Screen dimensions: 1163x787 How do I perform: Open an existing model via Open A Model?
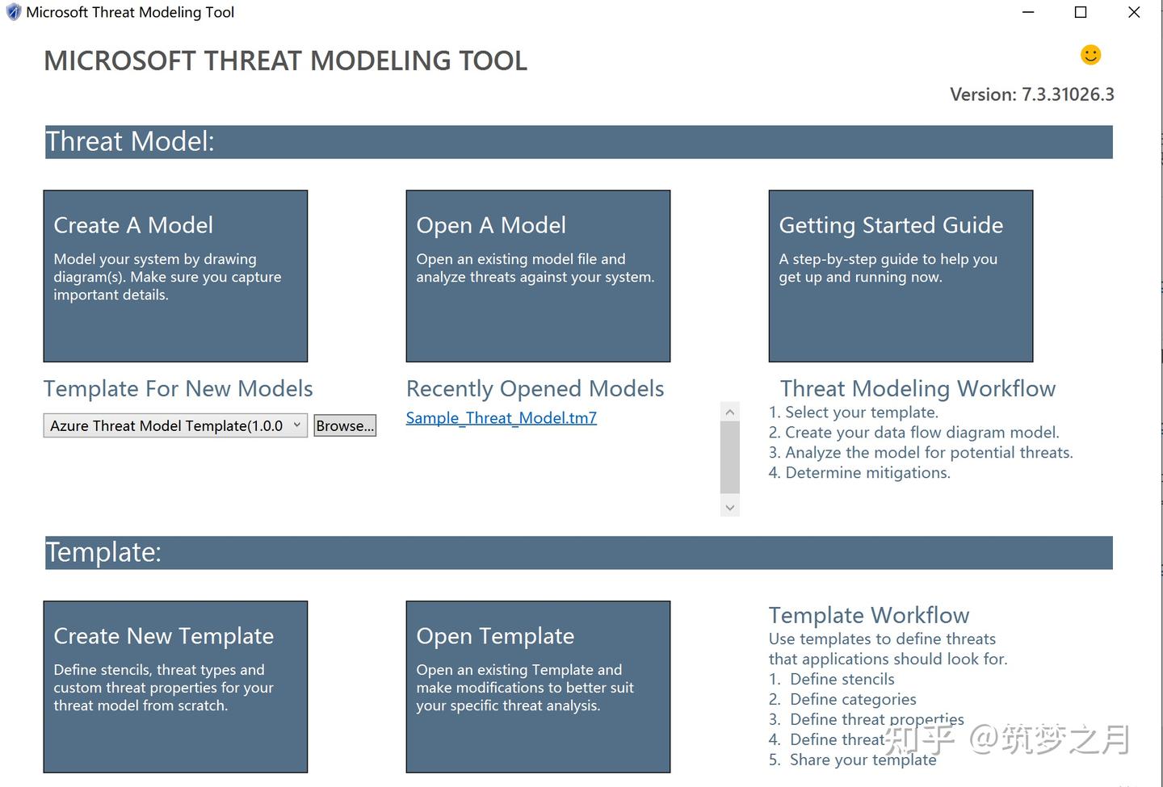coord(538,274)
